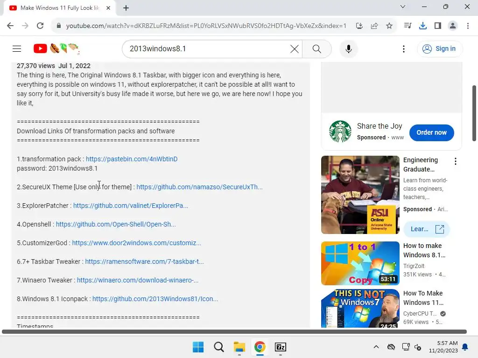Image resolution: width=478 pixels, height=358 pixels.
Task: Open the 'THIS IS NOT Windows7' video thumbnail
Action: click(360, 309)
